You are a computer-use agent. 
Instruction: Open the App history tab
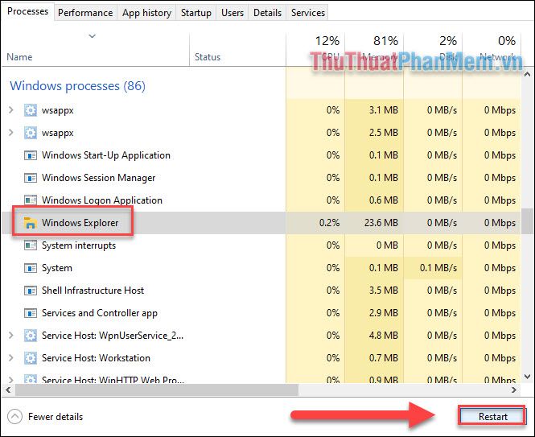(146, 13)
